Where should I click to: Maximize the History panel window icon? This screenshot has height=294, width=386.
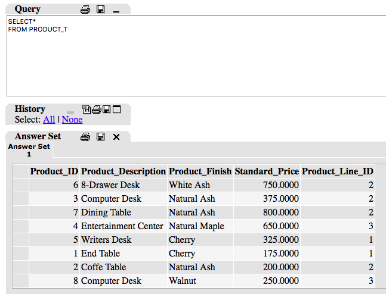117,110
